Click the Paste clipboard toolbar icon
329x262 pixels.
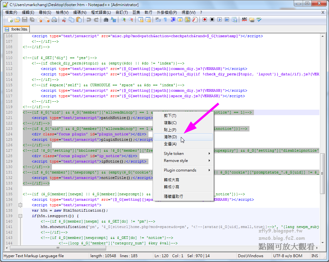pos(79,20)
